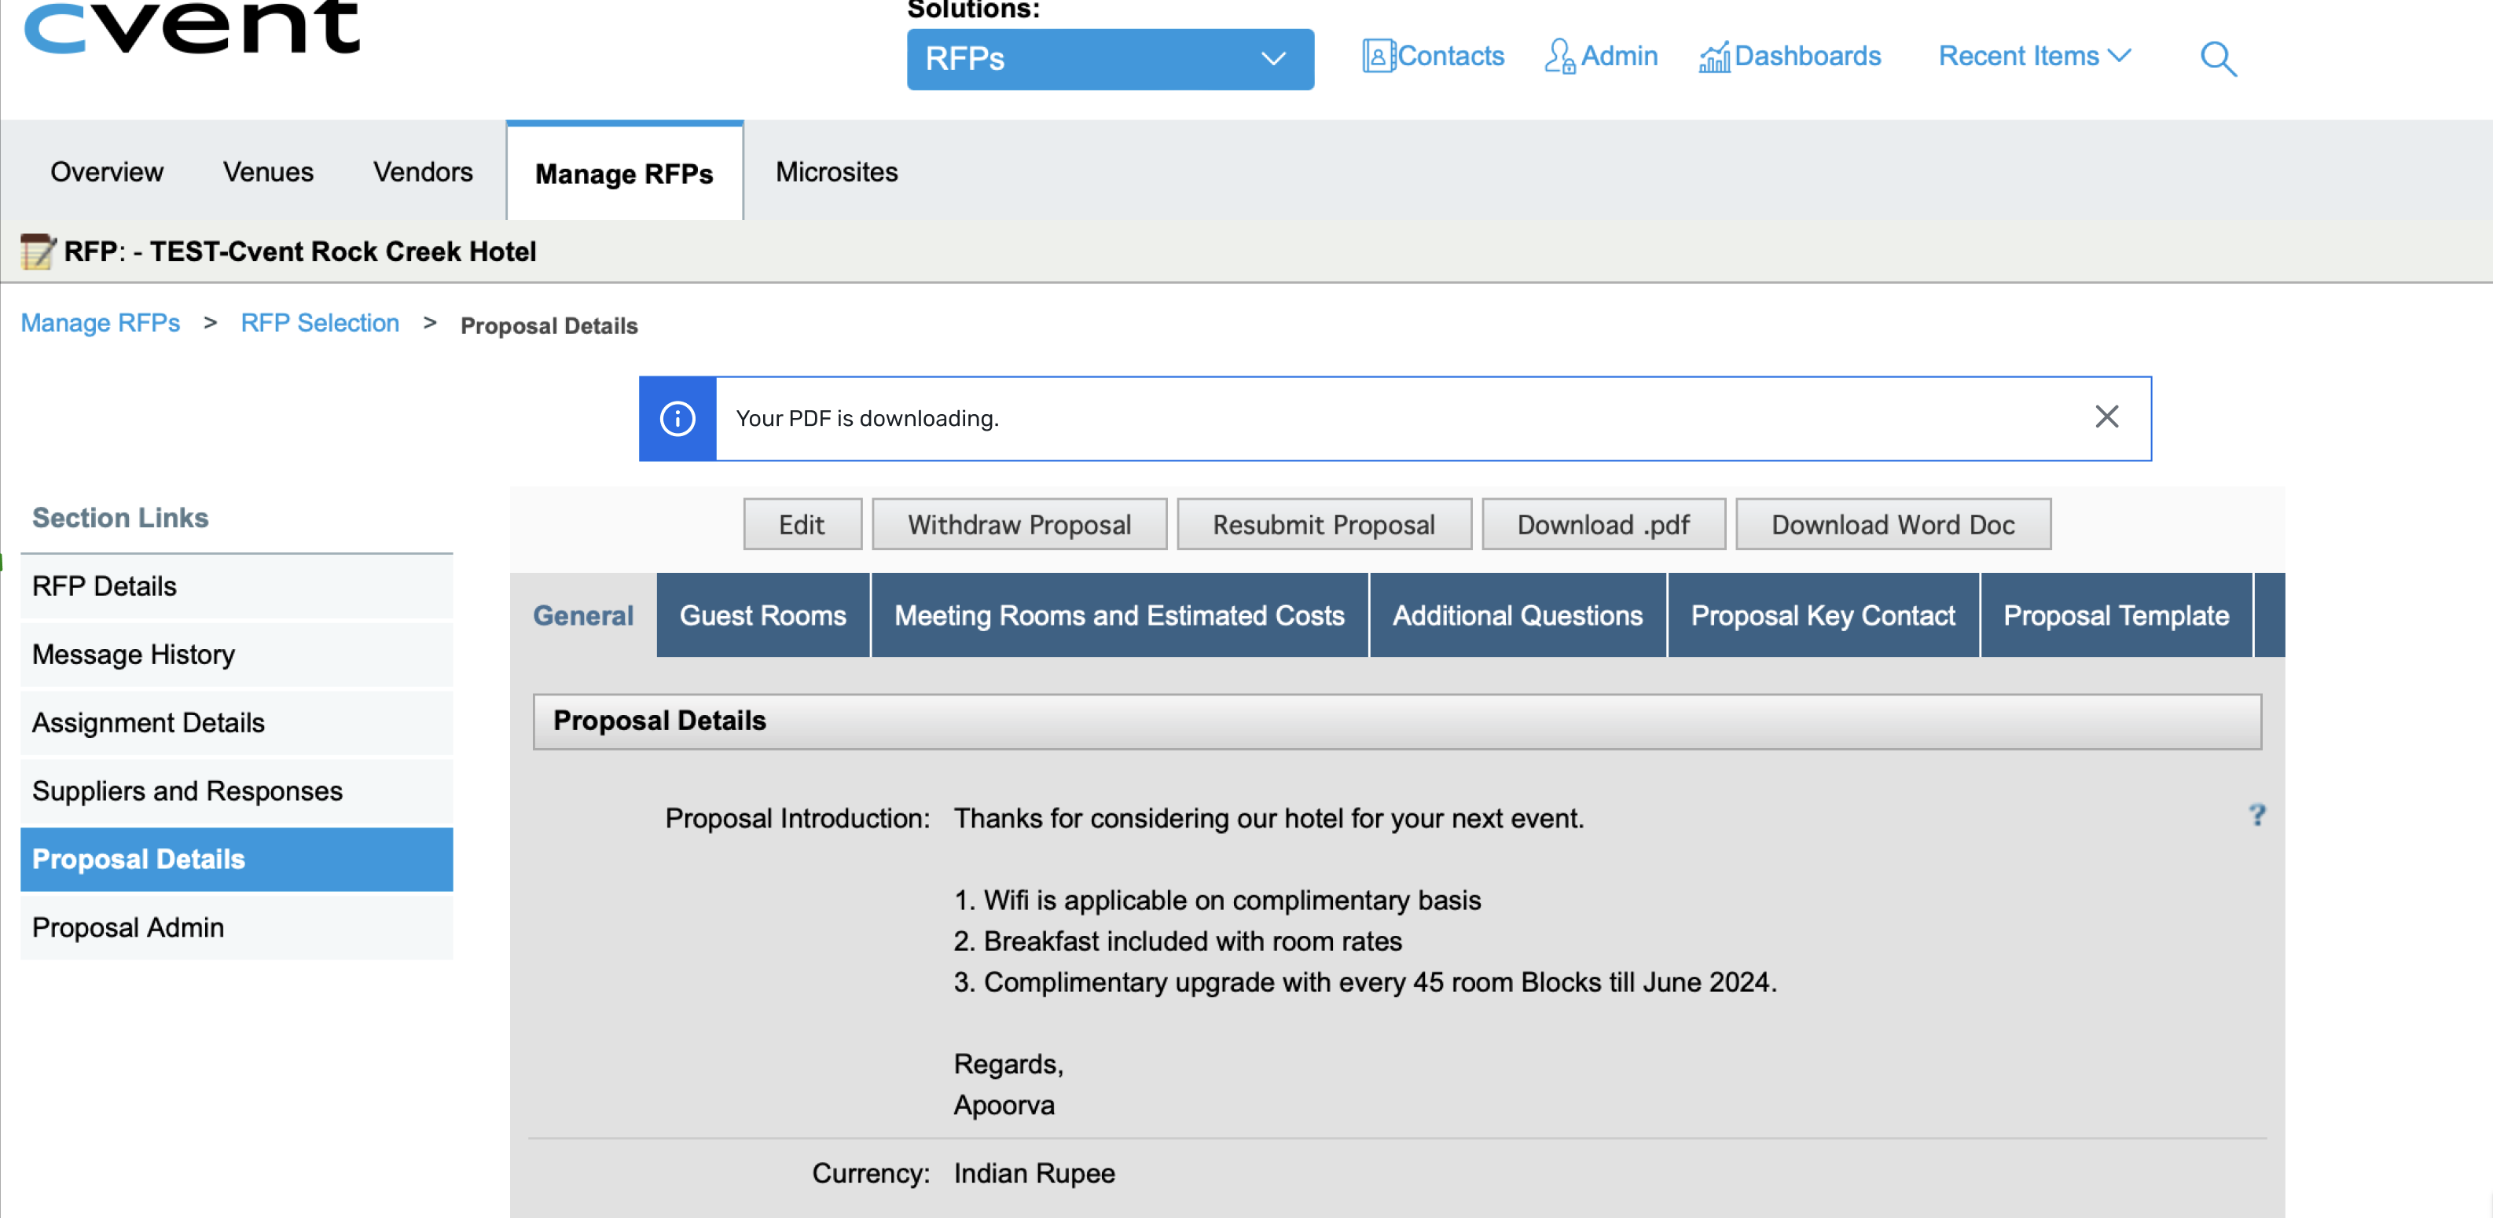Open the Dashboards link
This screenshot has width=2493, height=1218.
click(x=1807, y=56)
